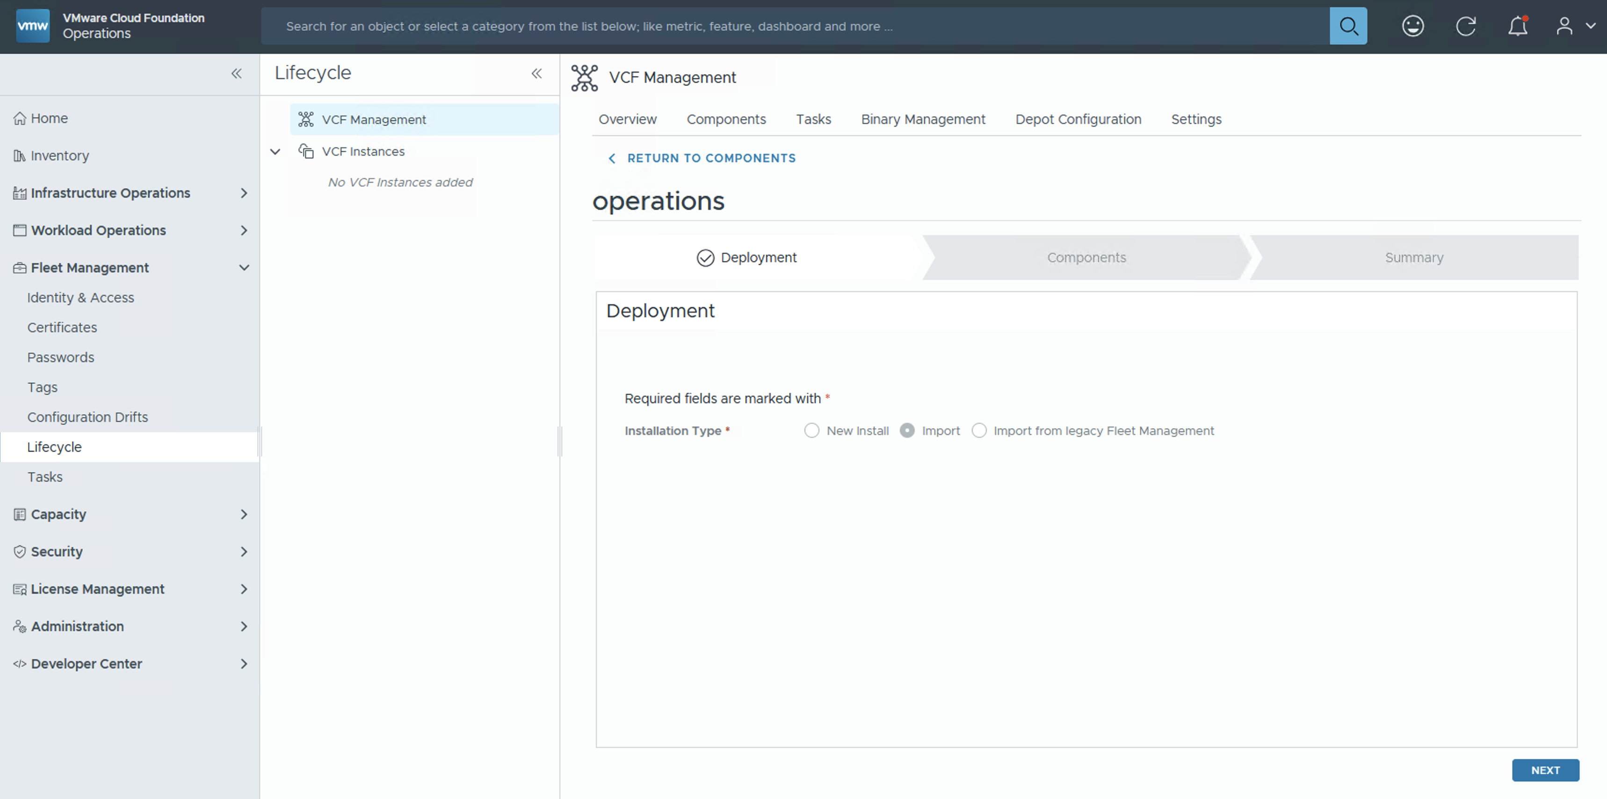Open the feedback smiley icon
The height and width of the screenshot is (799, 1607).
(x=1412, y=26)
